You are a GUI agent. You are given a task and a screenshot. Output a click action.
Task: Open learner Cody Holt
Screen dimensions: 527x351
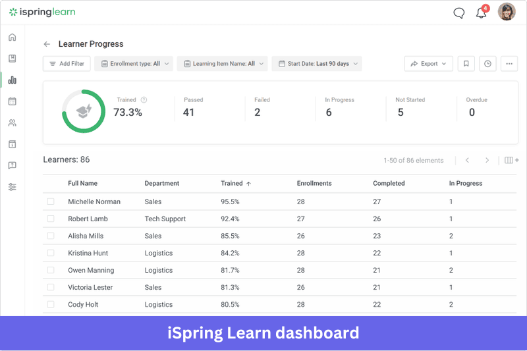[83, 304]
